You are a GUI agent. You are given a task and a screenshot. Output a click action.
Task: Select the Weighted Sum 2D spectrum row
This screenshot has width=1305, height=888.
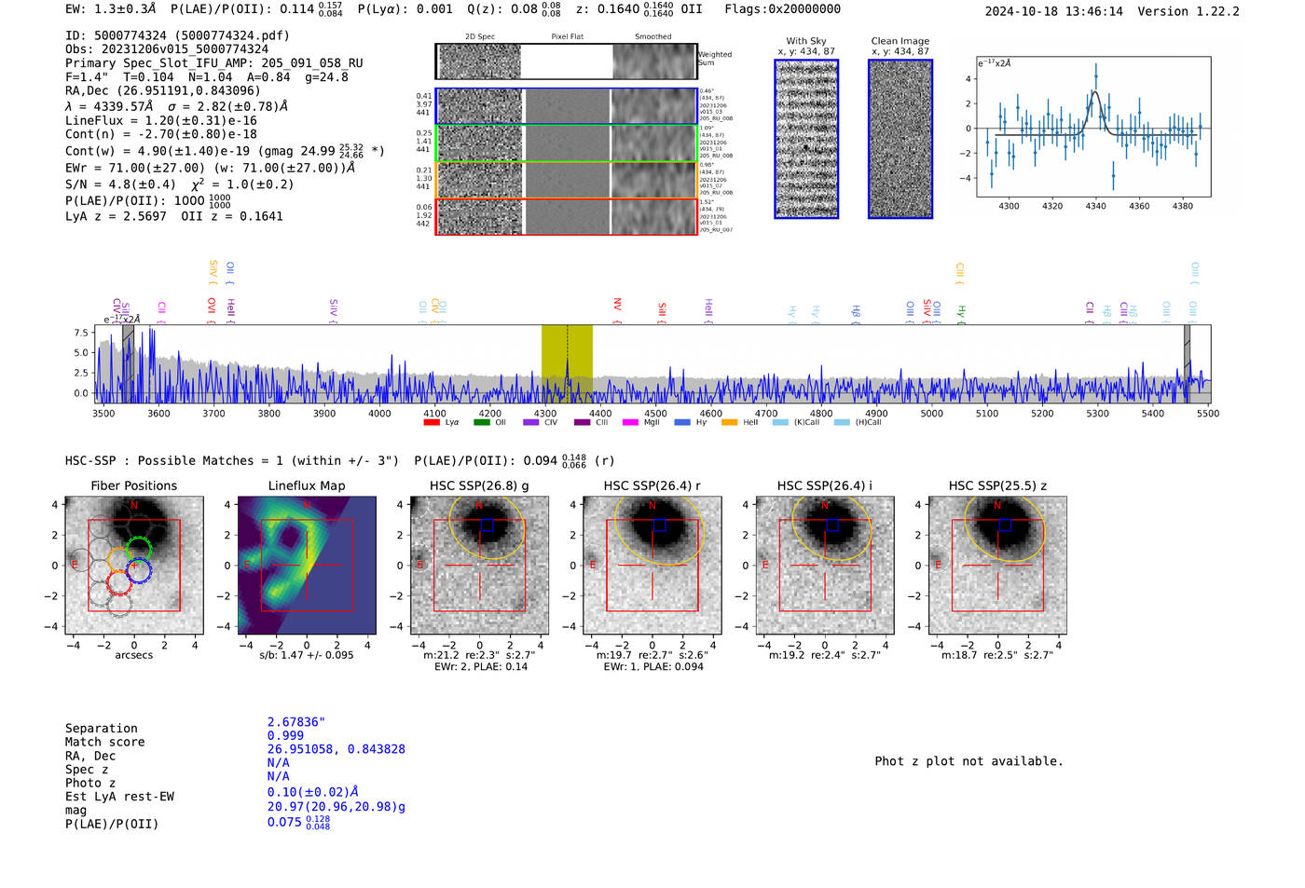coord(566,61)
